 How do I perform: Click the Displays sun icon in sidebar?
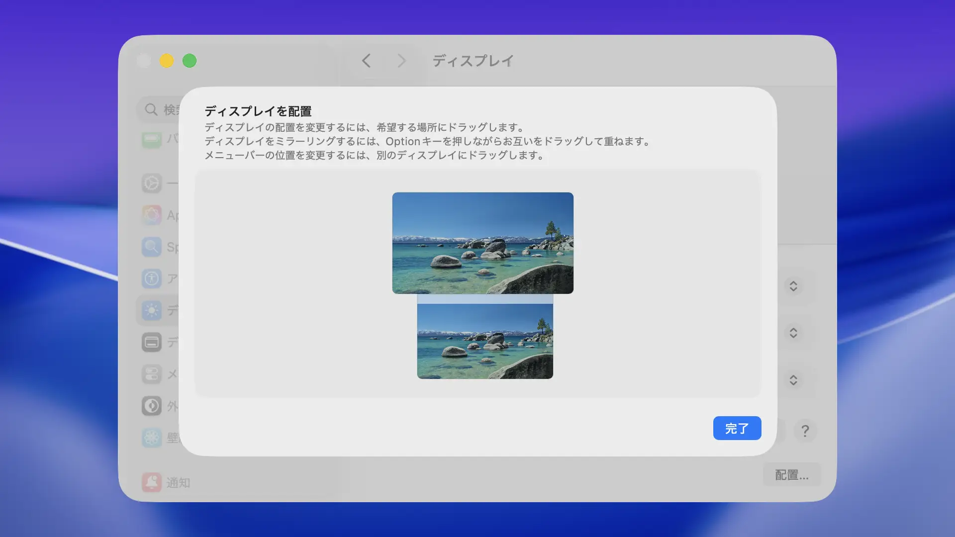coord(152,310)
